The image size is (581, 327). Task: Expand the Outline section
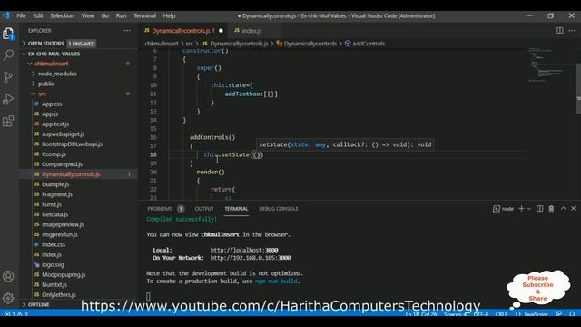point(79,304)
